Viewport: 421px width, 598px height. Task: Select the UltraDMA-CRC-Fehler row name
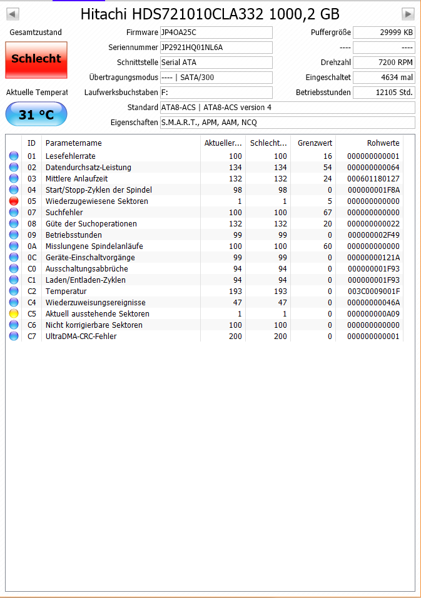pyautogui.click(x=81, y=336)
